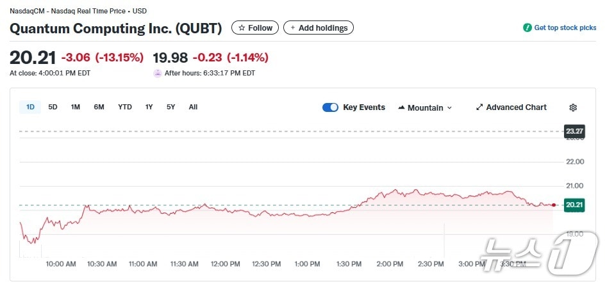
Task: Show All-time price history
Action: click(193, 107)
